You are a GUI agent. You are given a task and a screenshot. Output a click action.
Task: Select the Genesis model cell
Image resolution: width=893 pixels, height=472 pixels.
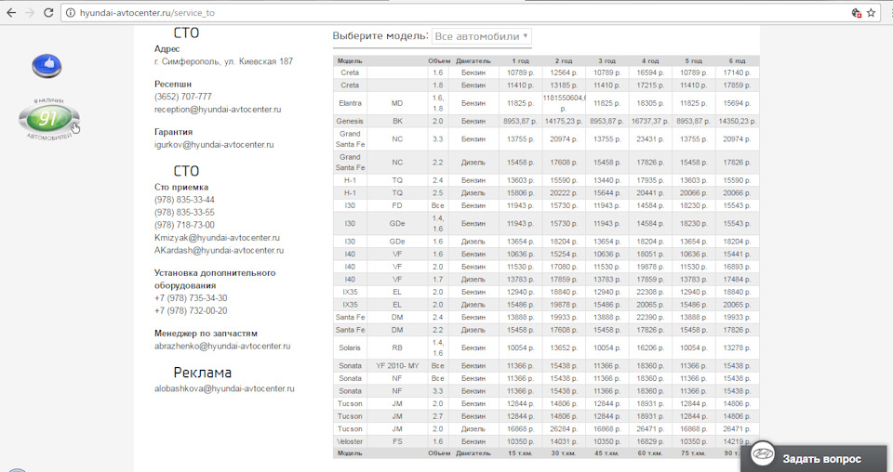(x=350, y=121)
